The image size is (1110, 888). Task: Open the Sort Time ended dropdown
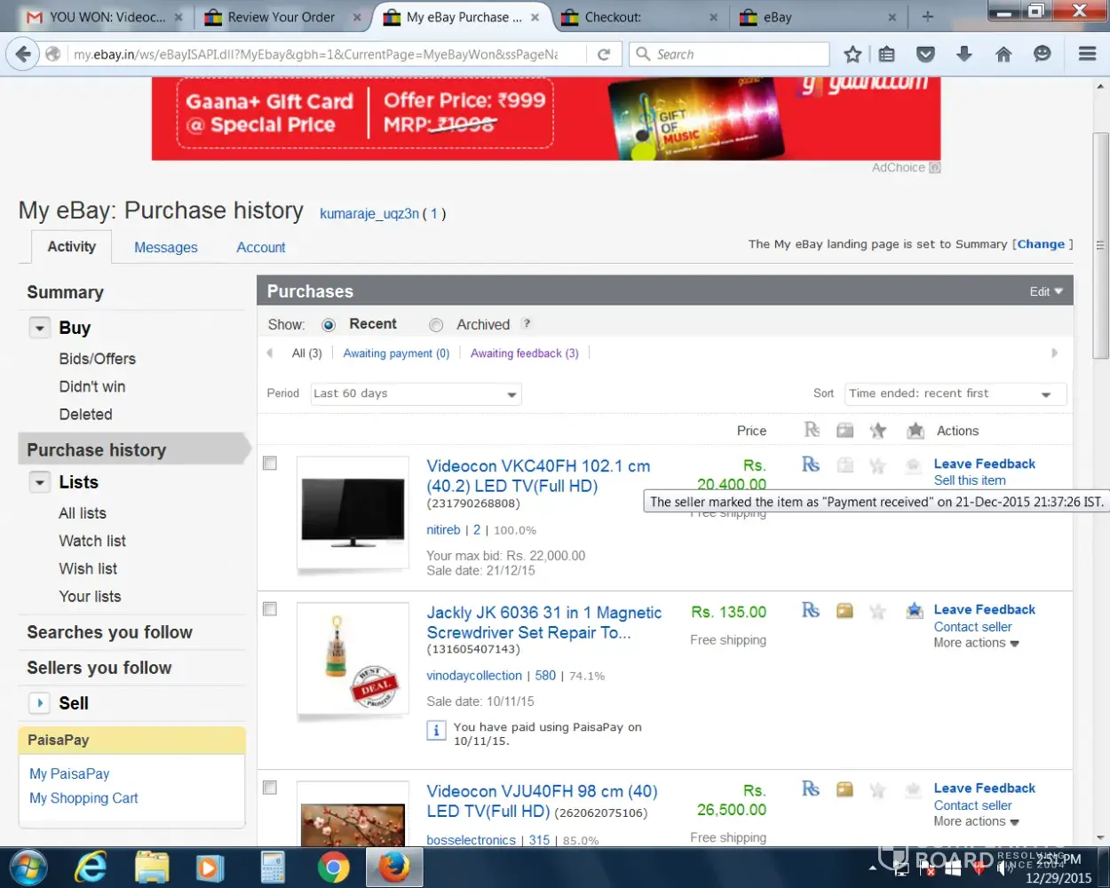[x=955, y=393]
